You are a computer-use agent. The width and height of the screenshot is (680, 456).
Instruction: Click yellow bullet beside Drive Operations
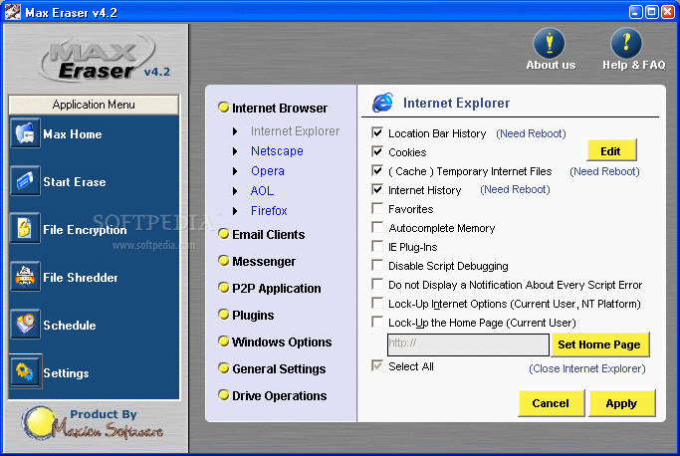223,395
